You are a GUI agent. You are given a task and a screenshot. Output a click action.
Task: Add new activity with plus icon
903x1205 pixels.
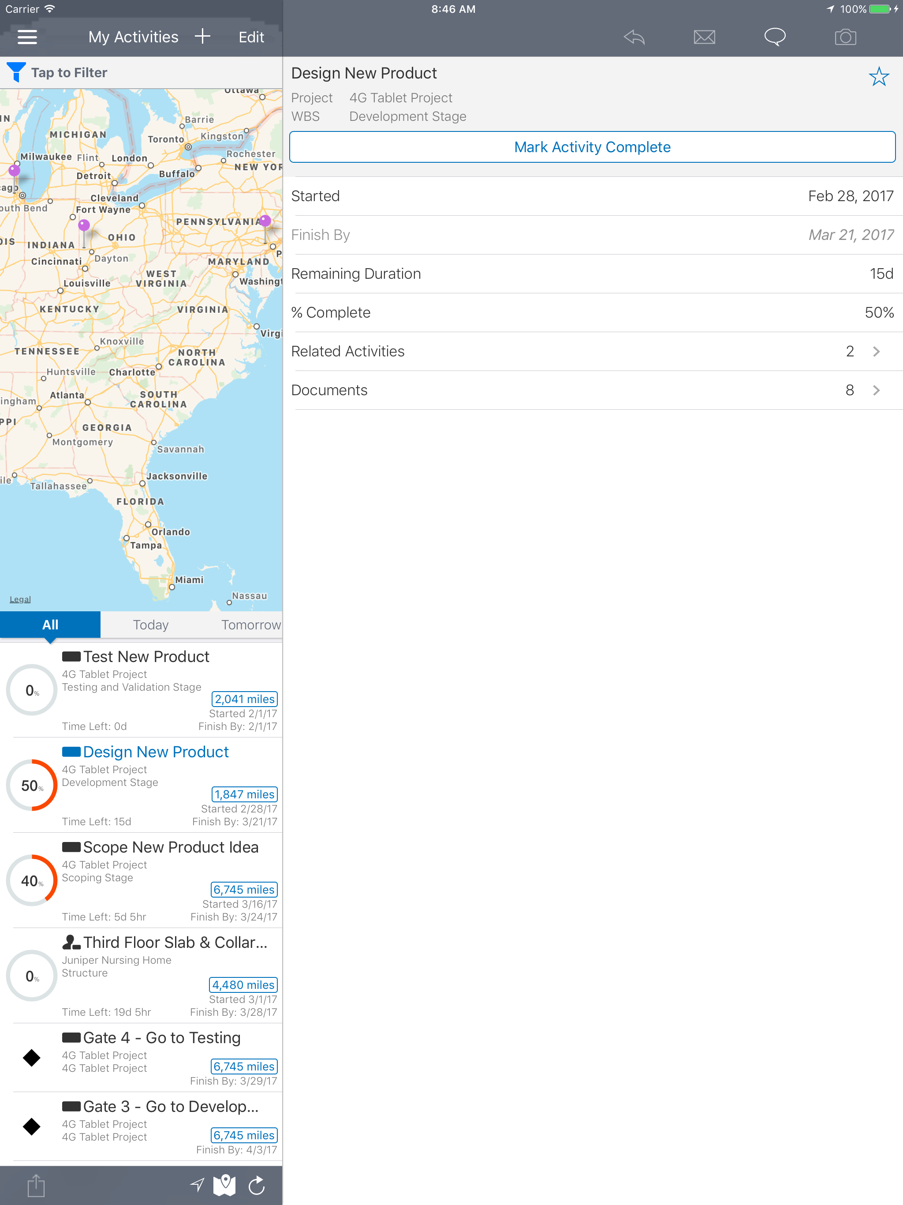[203, 37]
